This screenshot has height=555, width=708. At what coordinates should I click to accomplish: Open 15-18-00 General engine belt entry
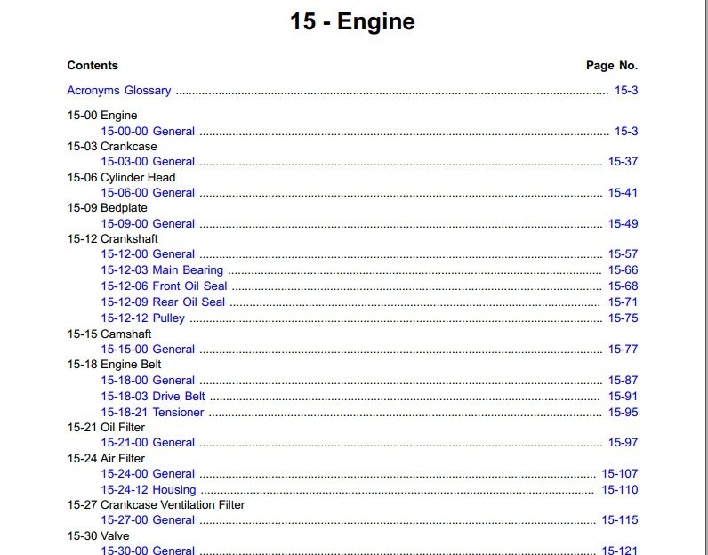click(x=148, y=381)
